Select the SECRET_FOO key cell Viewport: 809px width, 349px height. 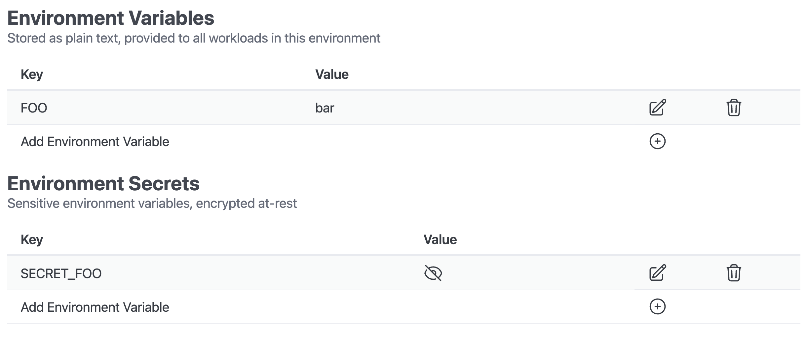(x=61, y=274)
